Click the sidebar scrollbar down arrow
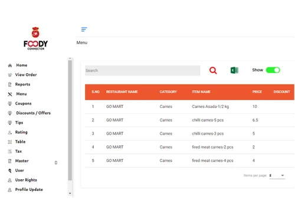The height and width of the screenshot is (221, 295). (x=70, y=193)
